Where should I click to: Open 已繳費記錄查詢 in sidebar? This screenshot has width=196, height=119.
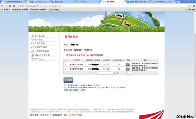coord(42,51)
